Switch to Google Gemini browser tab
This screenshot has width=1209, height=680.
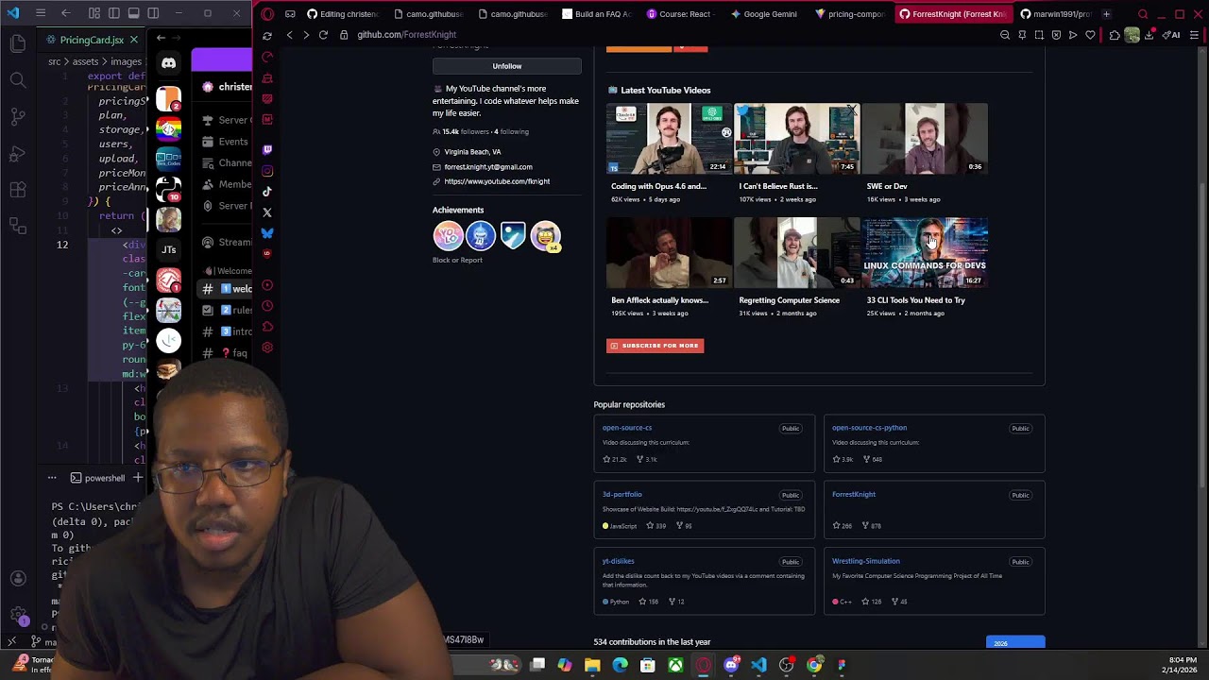[764, 14]
